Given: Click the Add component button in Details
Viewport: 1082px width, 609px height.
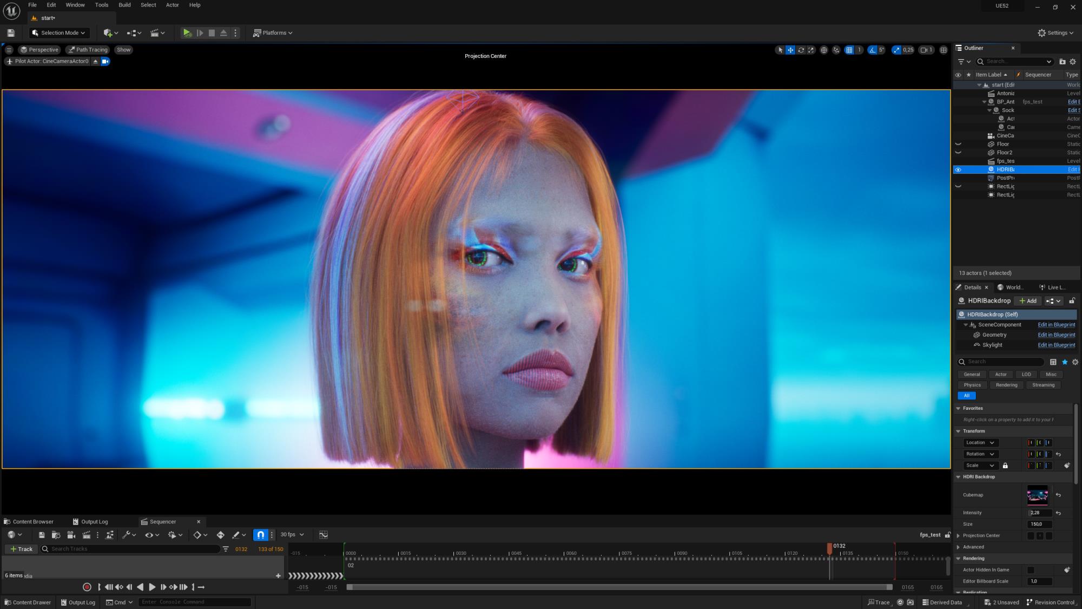Looking at the screenshot, I should (1028, 301).
